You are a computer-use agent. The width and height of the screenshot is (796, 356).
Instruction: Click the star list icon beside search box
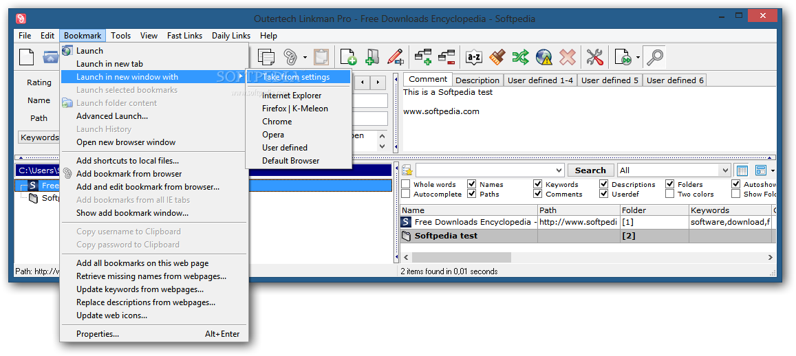pos(407,170)
